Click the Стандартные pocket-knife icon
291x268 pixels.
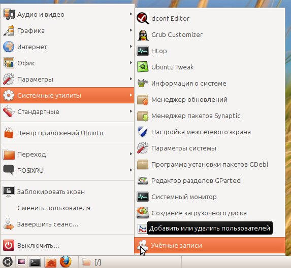9,111
